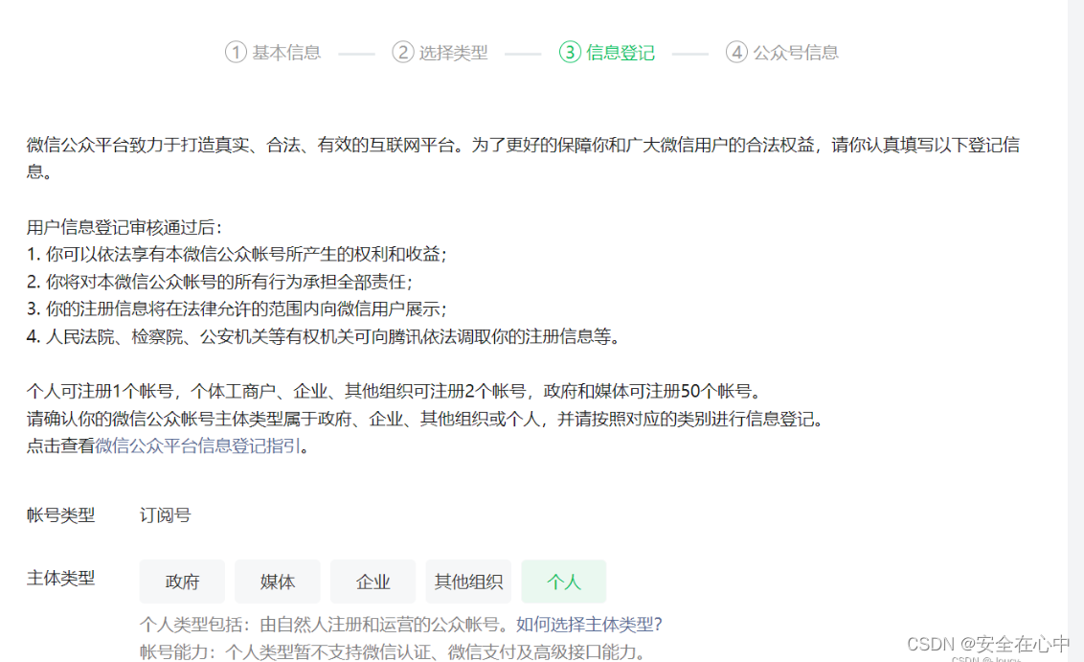Image resolution: width=1084 pixels, height=662 pixels.
Task: Click step 1 基本信息 in the progress bar
Action: [x=273, y=53]
